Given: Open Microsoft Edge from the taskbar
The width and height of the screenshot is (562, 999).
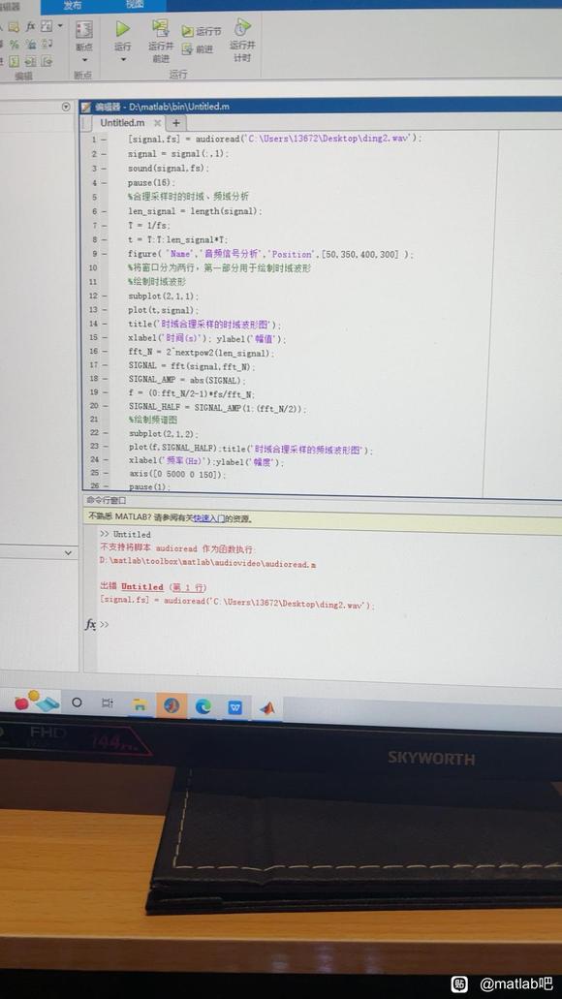Looking at the screenshot, I should [203, 706].
